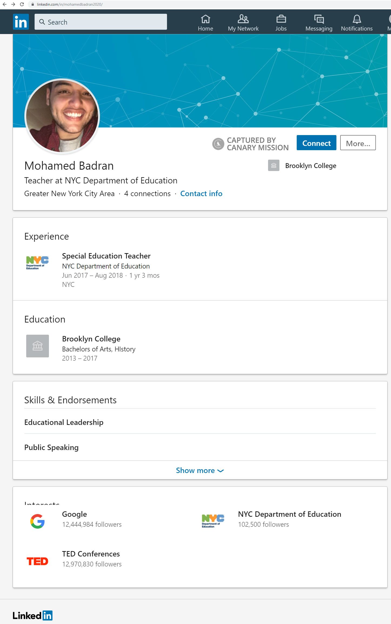Open the Contact info link

[x=201, y=193]
